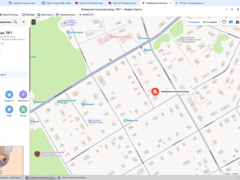The width and height of the screenshot is (240, 180).
Task: Open the three-dots menu under the address
Action: (x=3, y=43)
